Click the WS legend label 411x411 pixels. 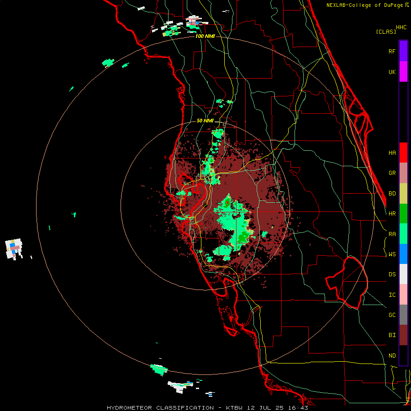tap(392, 254)
